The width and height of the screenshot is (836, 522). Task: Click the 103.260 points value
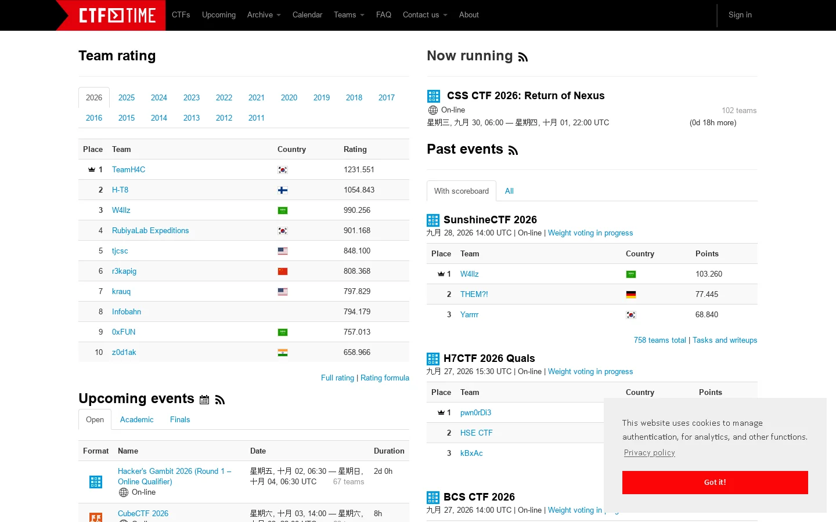coord(709,274)
